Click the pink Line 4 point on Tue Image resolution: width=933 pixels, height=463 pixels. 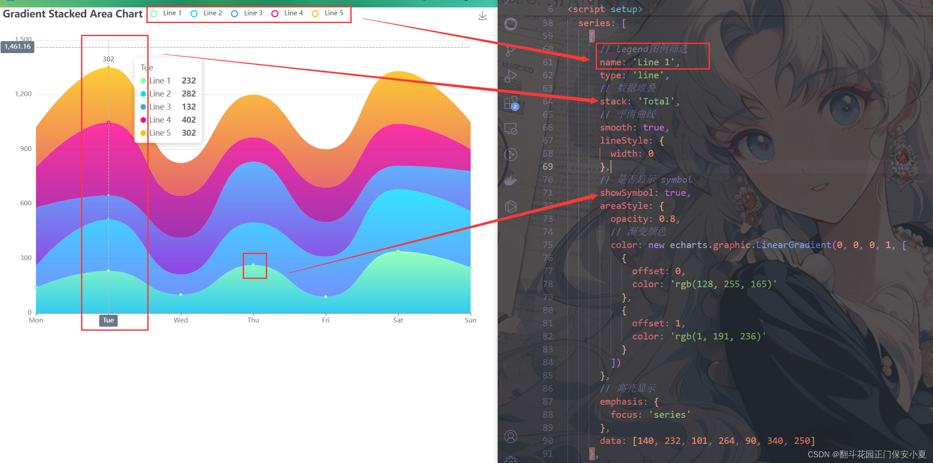(x=109, y=122)
